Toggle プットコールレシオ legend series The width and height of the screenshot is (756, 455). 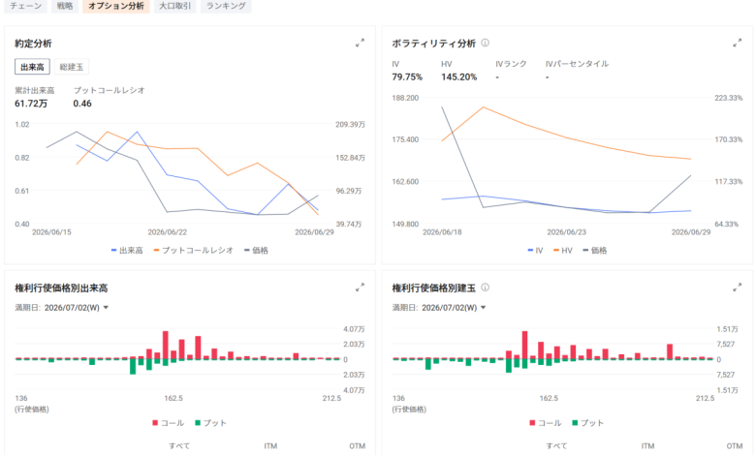pyautogui.click(x=193, y=251)
